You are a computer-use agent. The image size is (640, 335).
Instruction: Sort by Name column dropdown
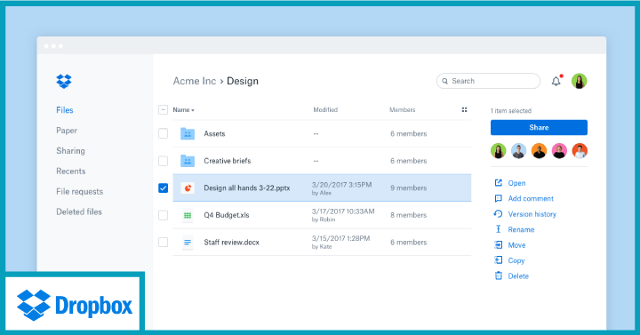tap(183, 110)
